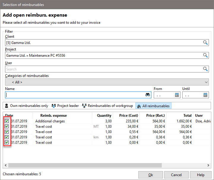Uncheck the Travel cost km row checkbox
Viewport: 214px width, 180px height.
coord(7,137)
